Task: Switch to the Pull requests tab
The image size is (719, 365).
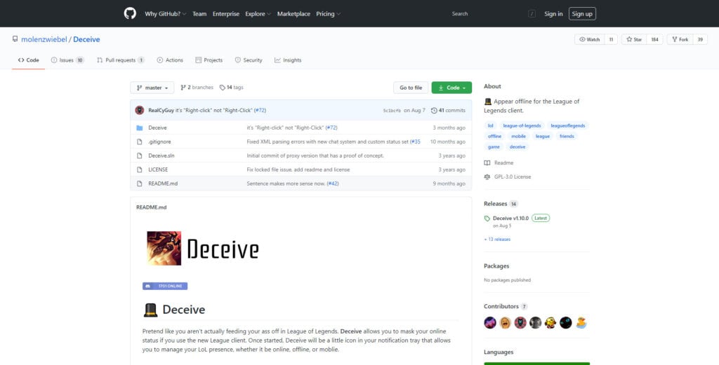Action: 121,60
